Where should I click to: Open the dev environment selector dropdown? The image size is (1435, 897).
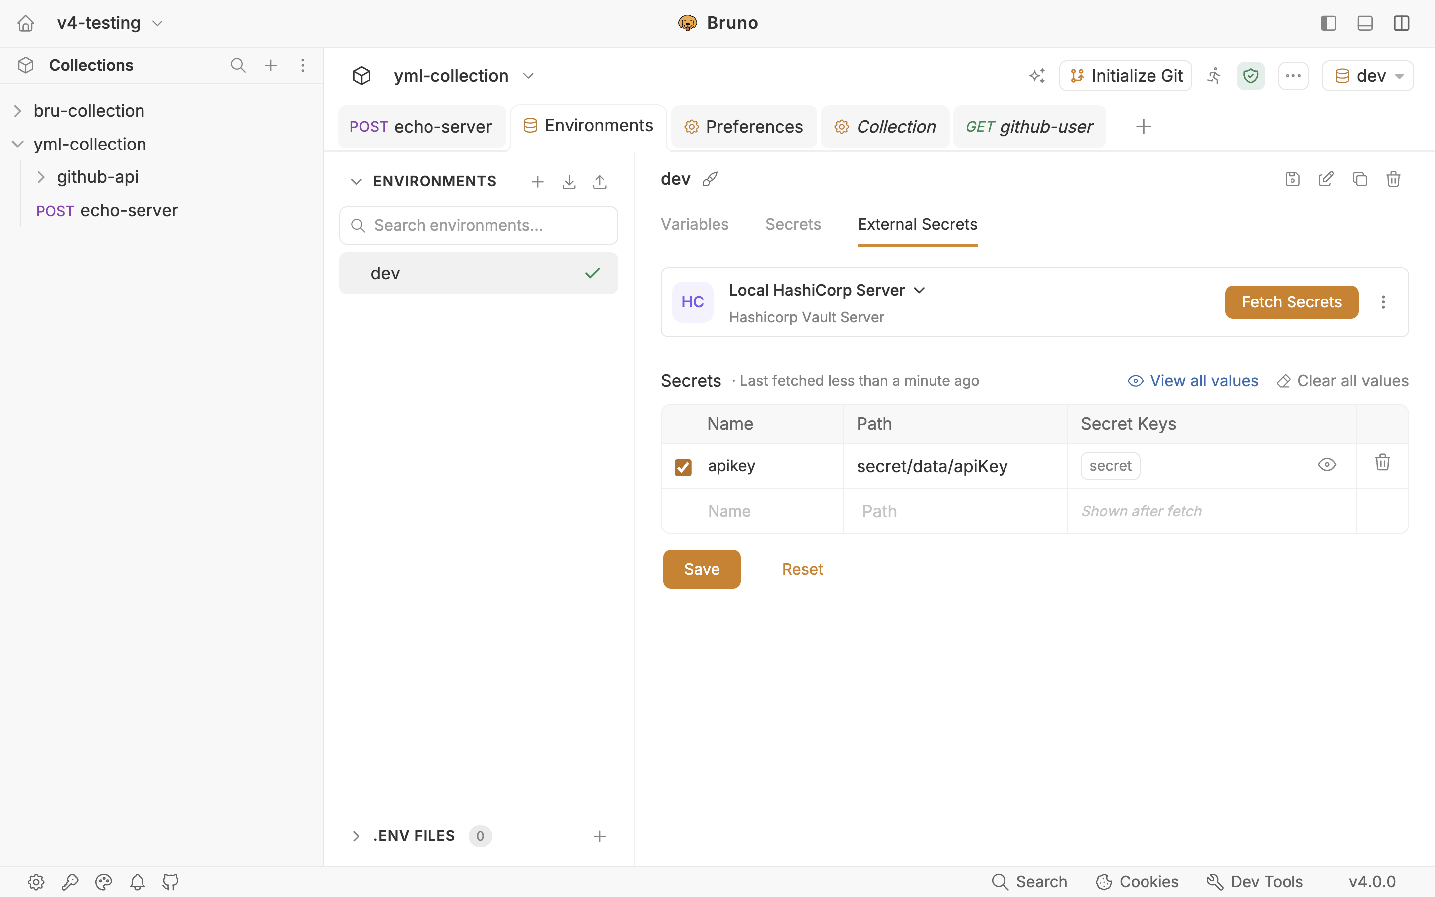click(x=1368, y=76)
